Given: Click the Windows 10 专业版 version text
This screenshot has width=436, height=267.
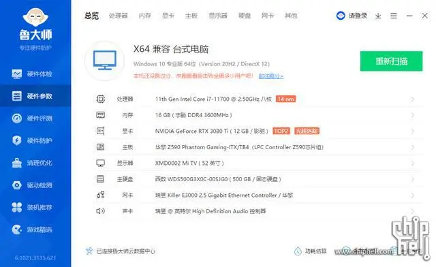Looking at the screenshot, I should tap(202, 64).
